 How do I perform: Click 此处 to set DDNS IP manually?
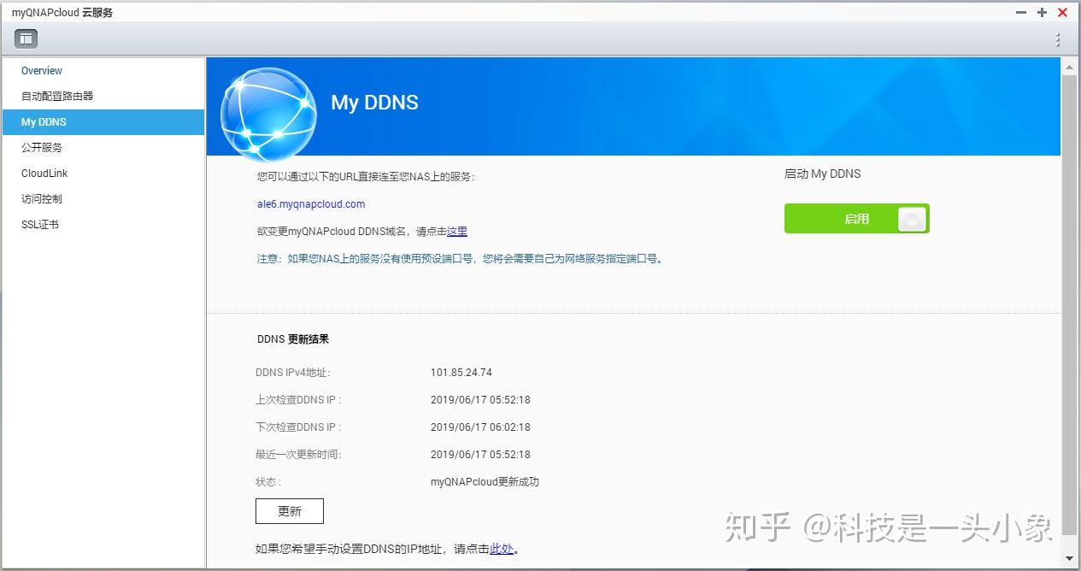click(502, 550)
